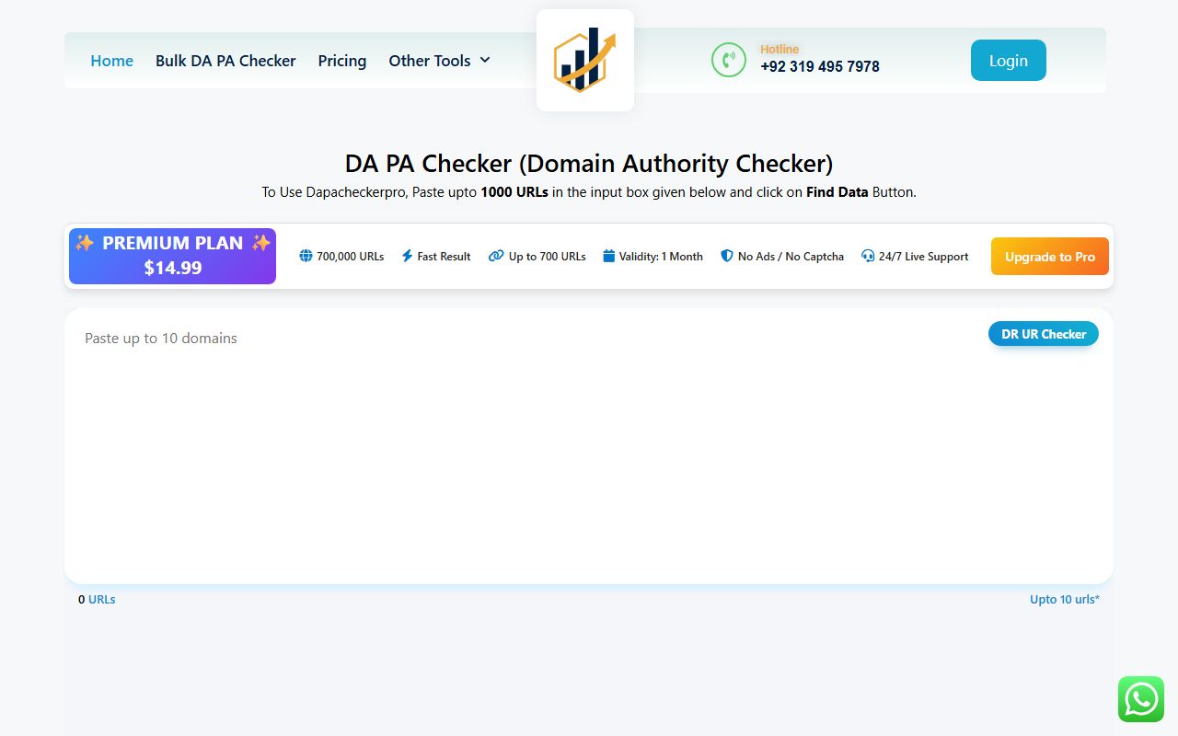Click the 'Hotline' label text
Image resolution: width=1178 pixels, height=736 pixels.
tap(780, 49)
